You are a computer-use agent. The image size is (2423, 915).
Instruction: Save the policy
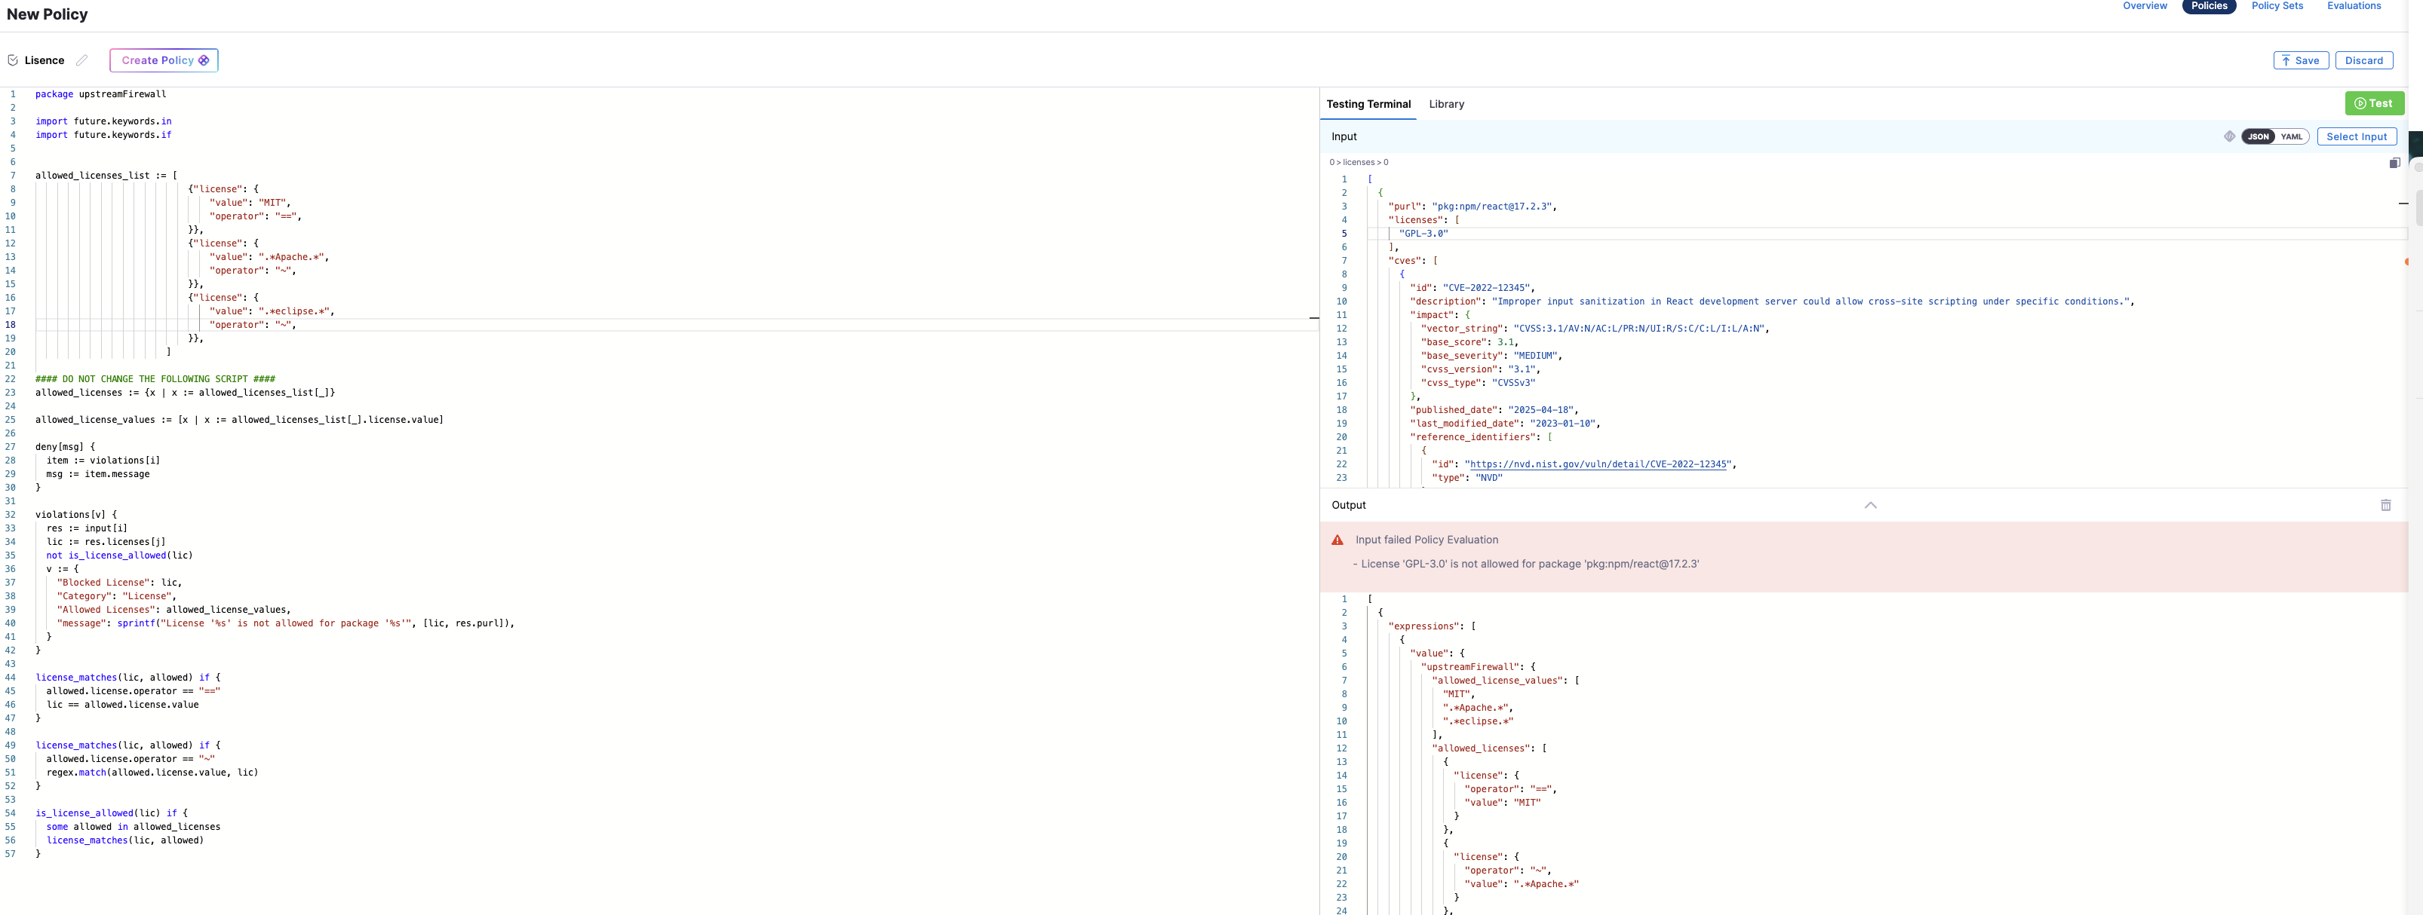click(x=2300, y=60)
